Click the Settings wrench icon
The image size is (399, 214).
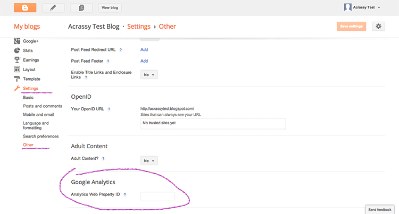tap(17, 88)
